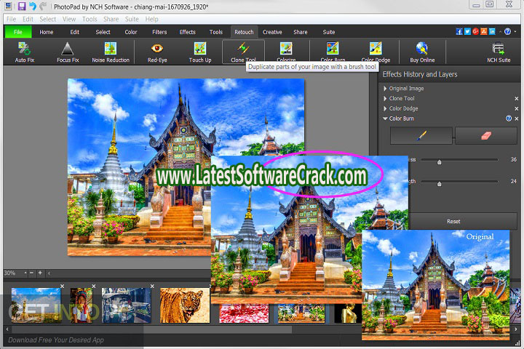Redo with the grey arrow icon
Image resolution: width=524 pixels, height=349 pixels.
(43, 6)
